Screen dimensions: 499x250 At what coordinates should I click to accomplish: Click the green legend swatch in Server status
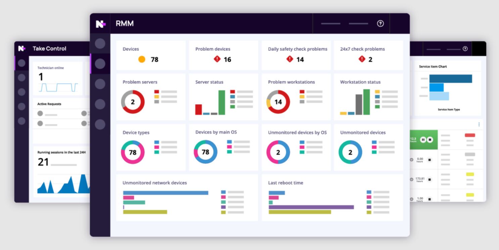tap(232, 107)
